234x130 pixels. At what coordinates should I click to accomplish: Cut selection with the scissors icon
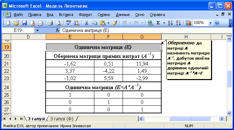pyautogui.click(x=86, y=23)
